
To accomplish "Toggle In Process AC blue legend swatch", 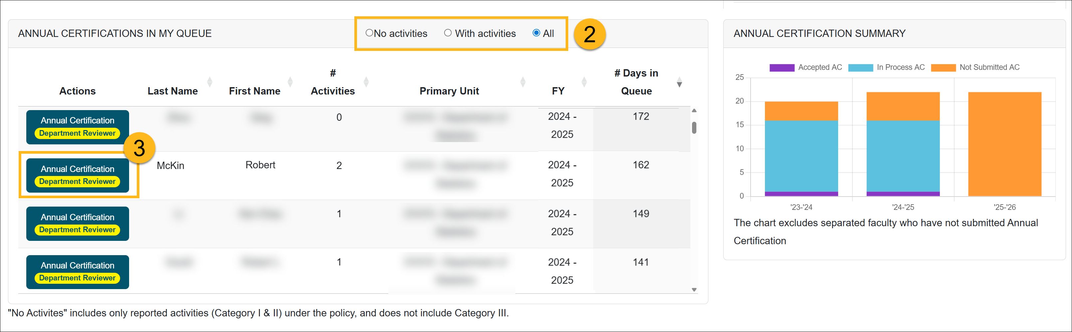I will click(860, 68).
